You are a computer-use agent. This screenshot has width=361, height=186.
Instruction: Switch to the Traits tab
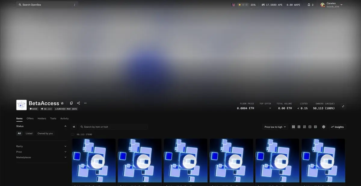coord(53,118)
